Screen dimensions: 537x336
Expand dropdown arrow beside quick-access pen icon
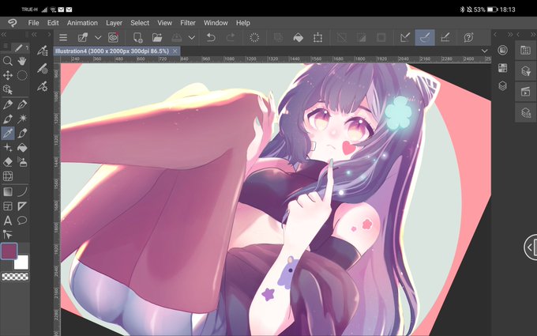(x=98, y=38)
